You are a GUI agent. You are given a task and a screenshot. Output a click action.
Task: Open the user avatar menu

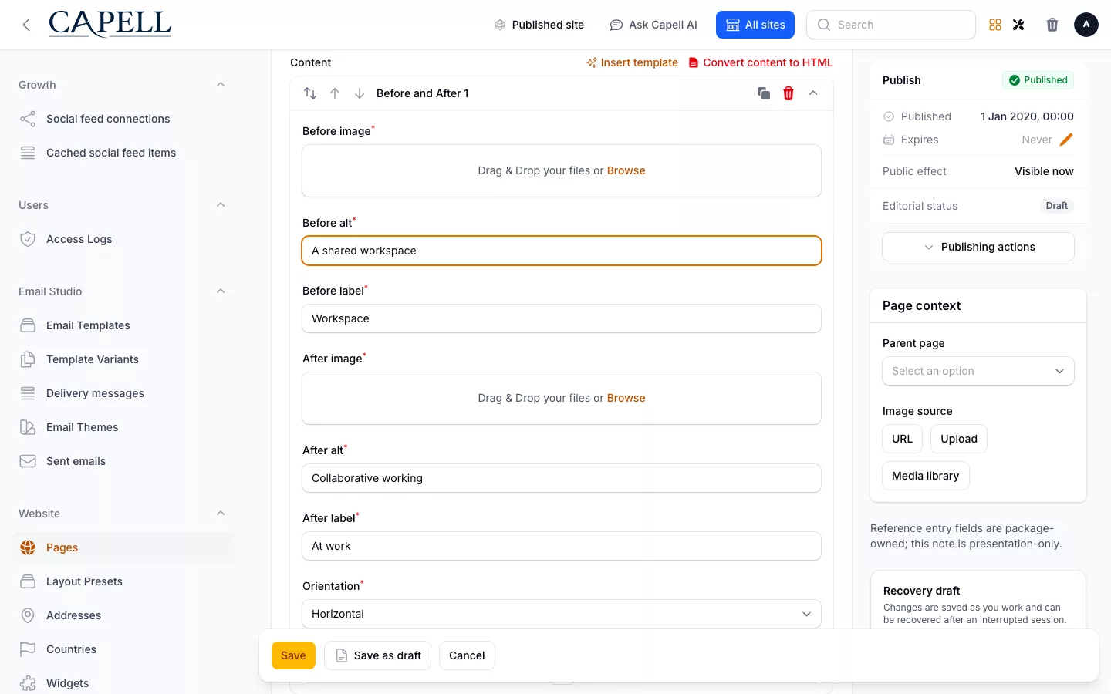pyautogui.click(x=1086, y=25)
